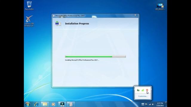Open the Recycle Bin desktop icon
The height and width of the screenshot is (107, 191).
tap(29, 6)
